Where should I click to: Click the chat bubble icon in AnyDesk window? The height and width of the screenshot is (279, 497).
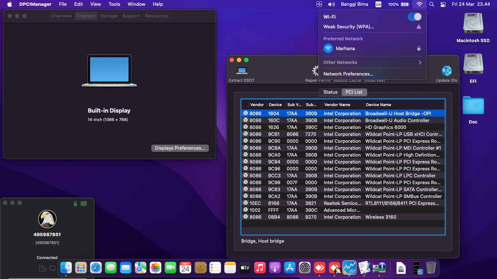tap(52, 268)
